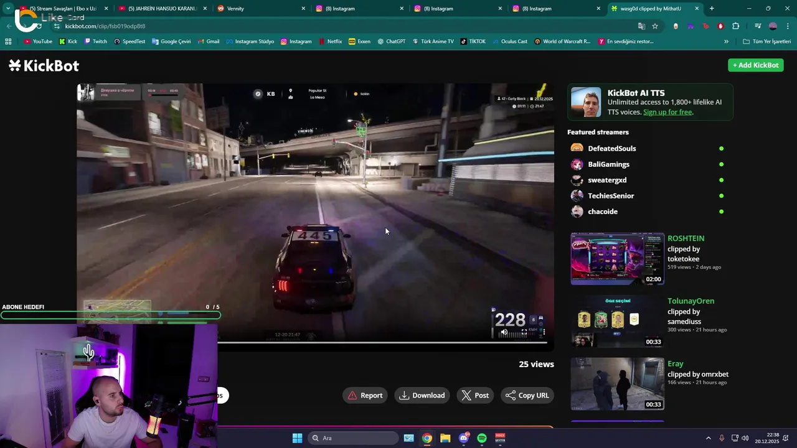This screenshot has height=448, width=797.
Task: Open the Kick bookmark
Action: pos(68,42)
